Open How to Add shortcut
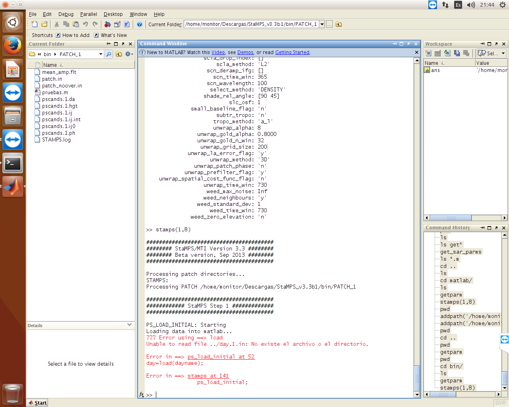The height and width of the screenshot is (407, 509). pyautogui.click(x=72, y=35)
